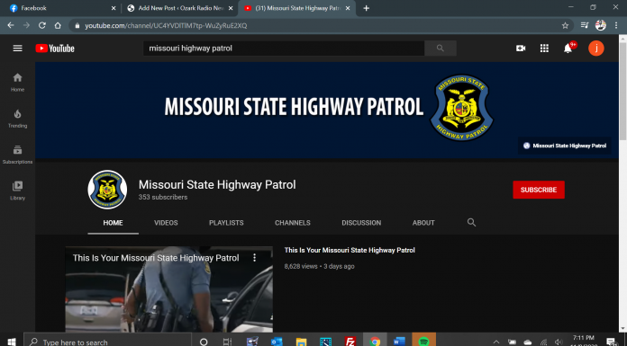Select the CHANNELS tab
Screen dimensions: 627x346
[x=292, y=223]
